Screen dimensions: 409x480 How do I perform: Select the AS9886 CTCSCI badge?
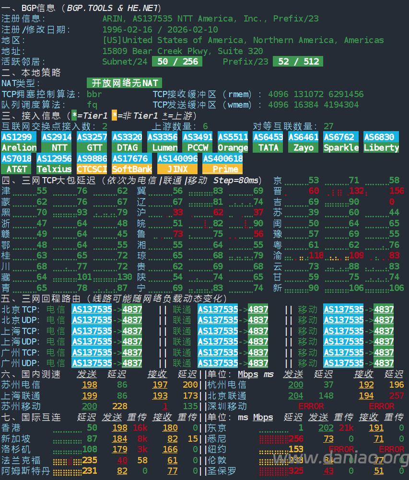[92, 164]
